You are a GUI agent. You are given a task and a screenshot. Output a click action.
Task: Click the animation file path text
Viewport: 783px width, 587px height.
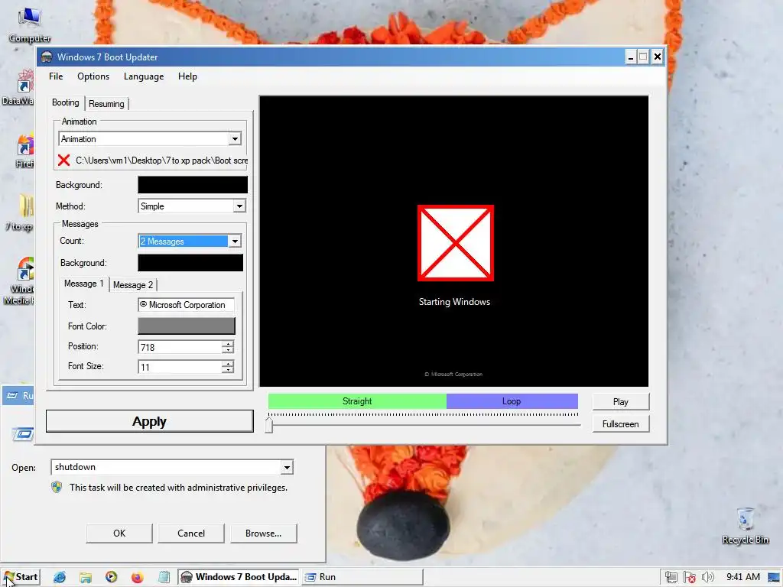(x=162, y=161)
